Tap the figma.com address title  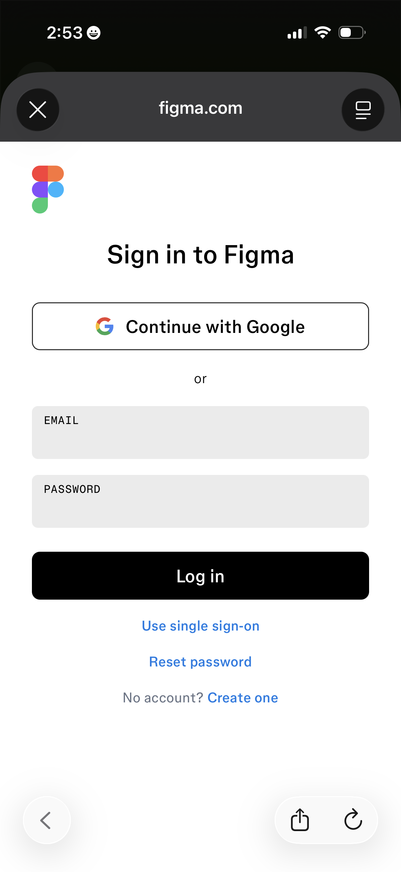[x=200, y=108]
